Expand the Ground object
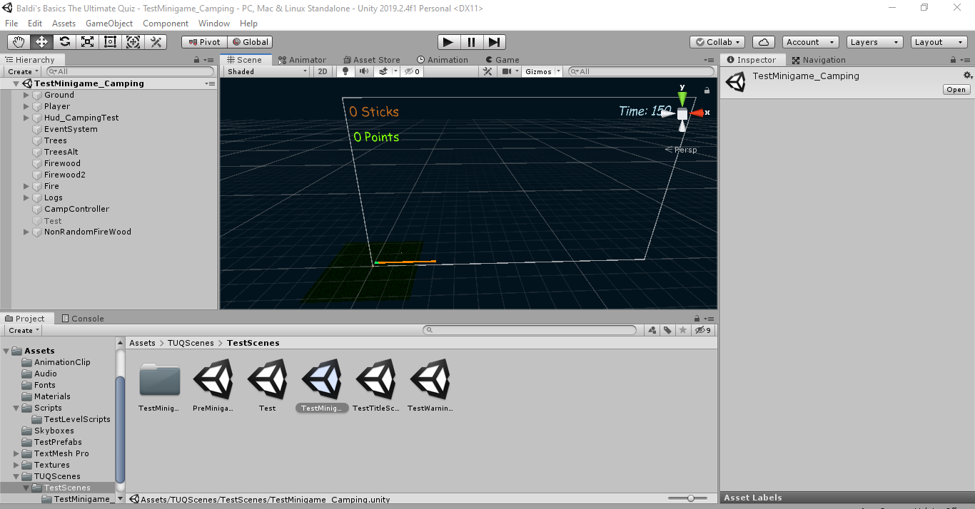 point(26,95)
